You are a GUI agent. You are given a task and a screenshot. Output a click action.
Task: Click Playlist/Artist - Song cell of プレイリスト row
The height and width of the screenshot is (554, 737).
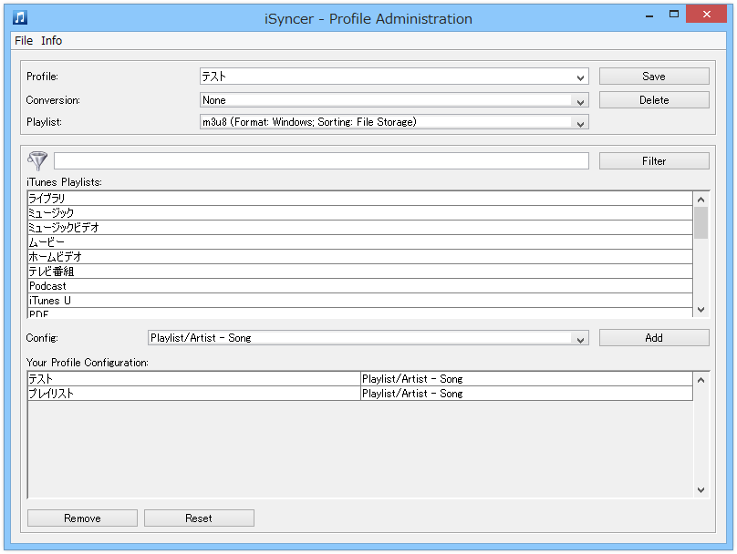point(526,394)
